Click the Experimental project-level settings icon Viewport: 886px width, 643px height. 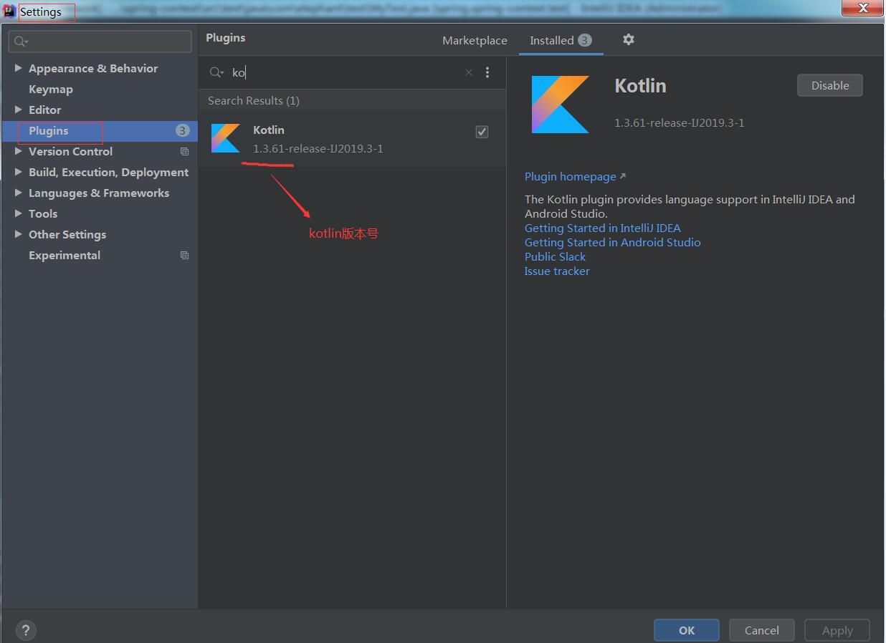pyautogui.click(x=184, y=256)
